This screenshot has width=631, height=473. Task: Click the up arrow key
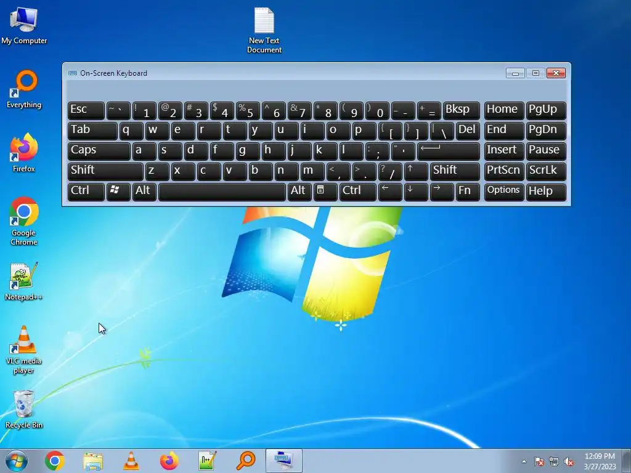pos(416,171)
